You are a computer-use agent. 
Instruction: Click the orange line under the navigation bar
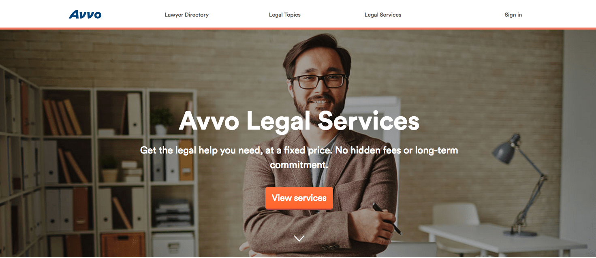point(298,28)
